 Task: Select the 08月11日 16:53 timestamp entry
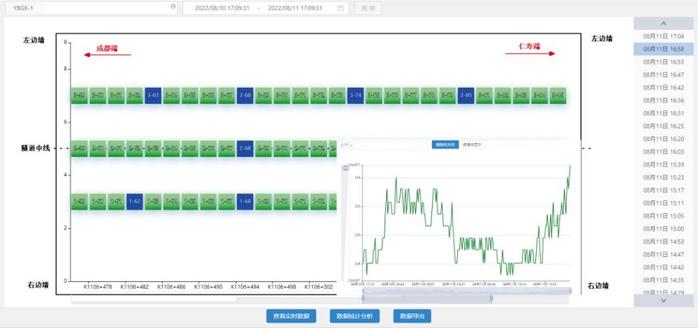[x=663, y=61]
